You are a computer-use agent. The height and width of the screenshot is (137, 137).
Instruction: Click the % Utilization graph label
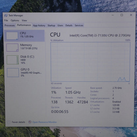(57, 40)
